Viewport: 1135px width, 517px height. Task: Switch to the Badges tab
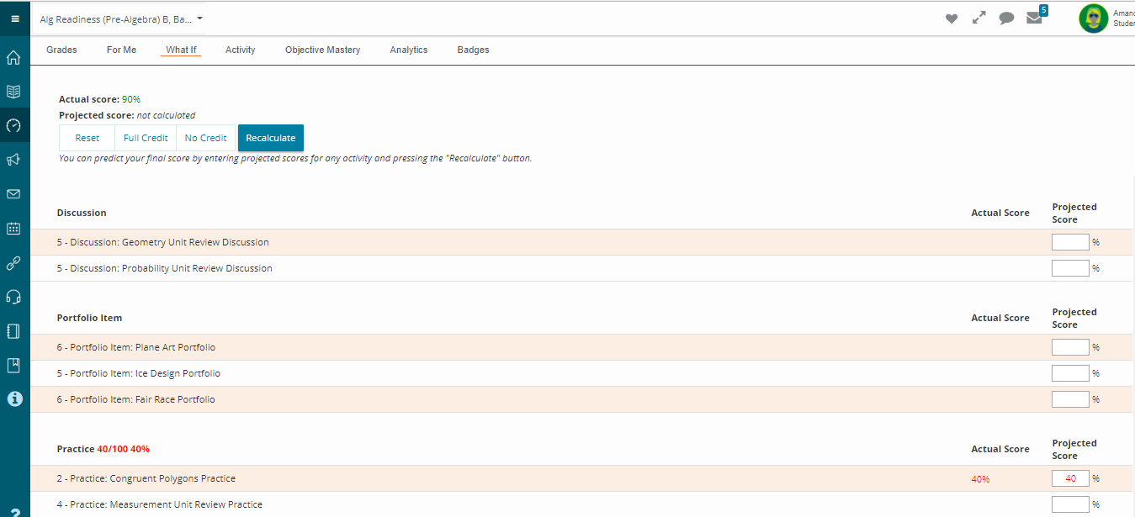pyautogui.click(x=473, y=50)
